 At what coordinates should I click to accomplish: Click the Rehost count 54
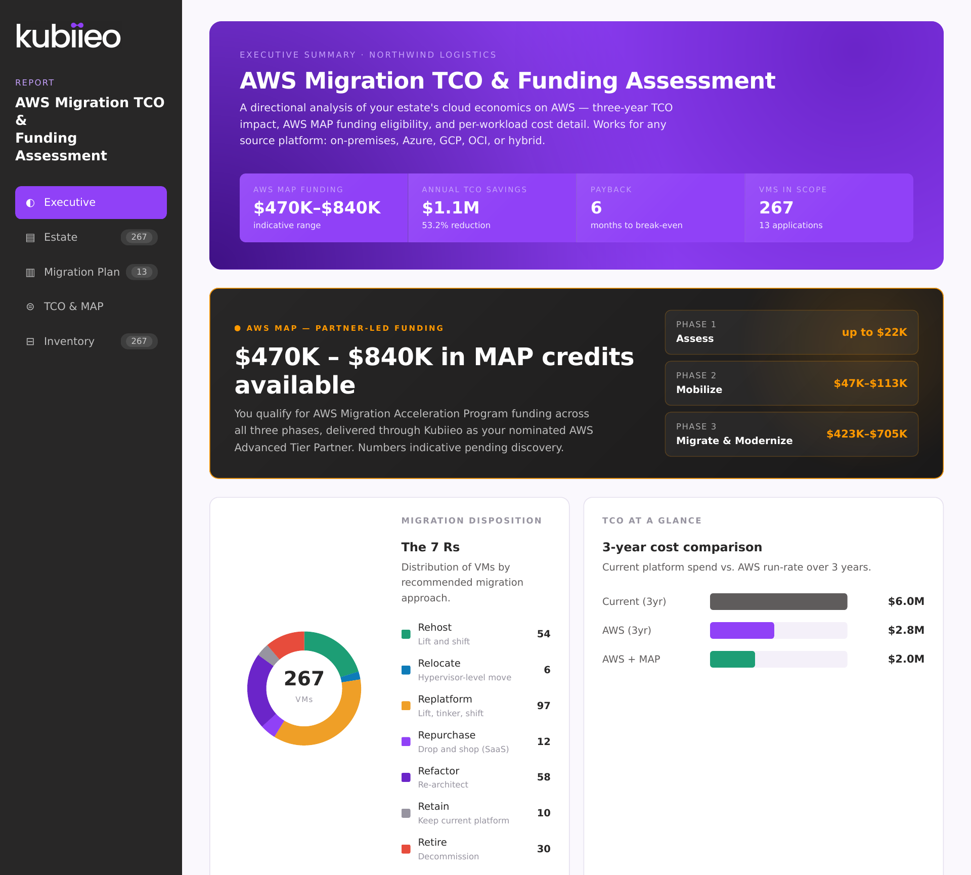544,634
